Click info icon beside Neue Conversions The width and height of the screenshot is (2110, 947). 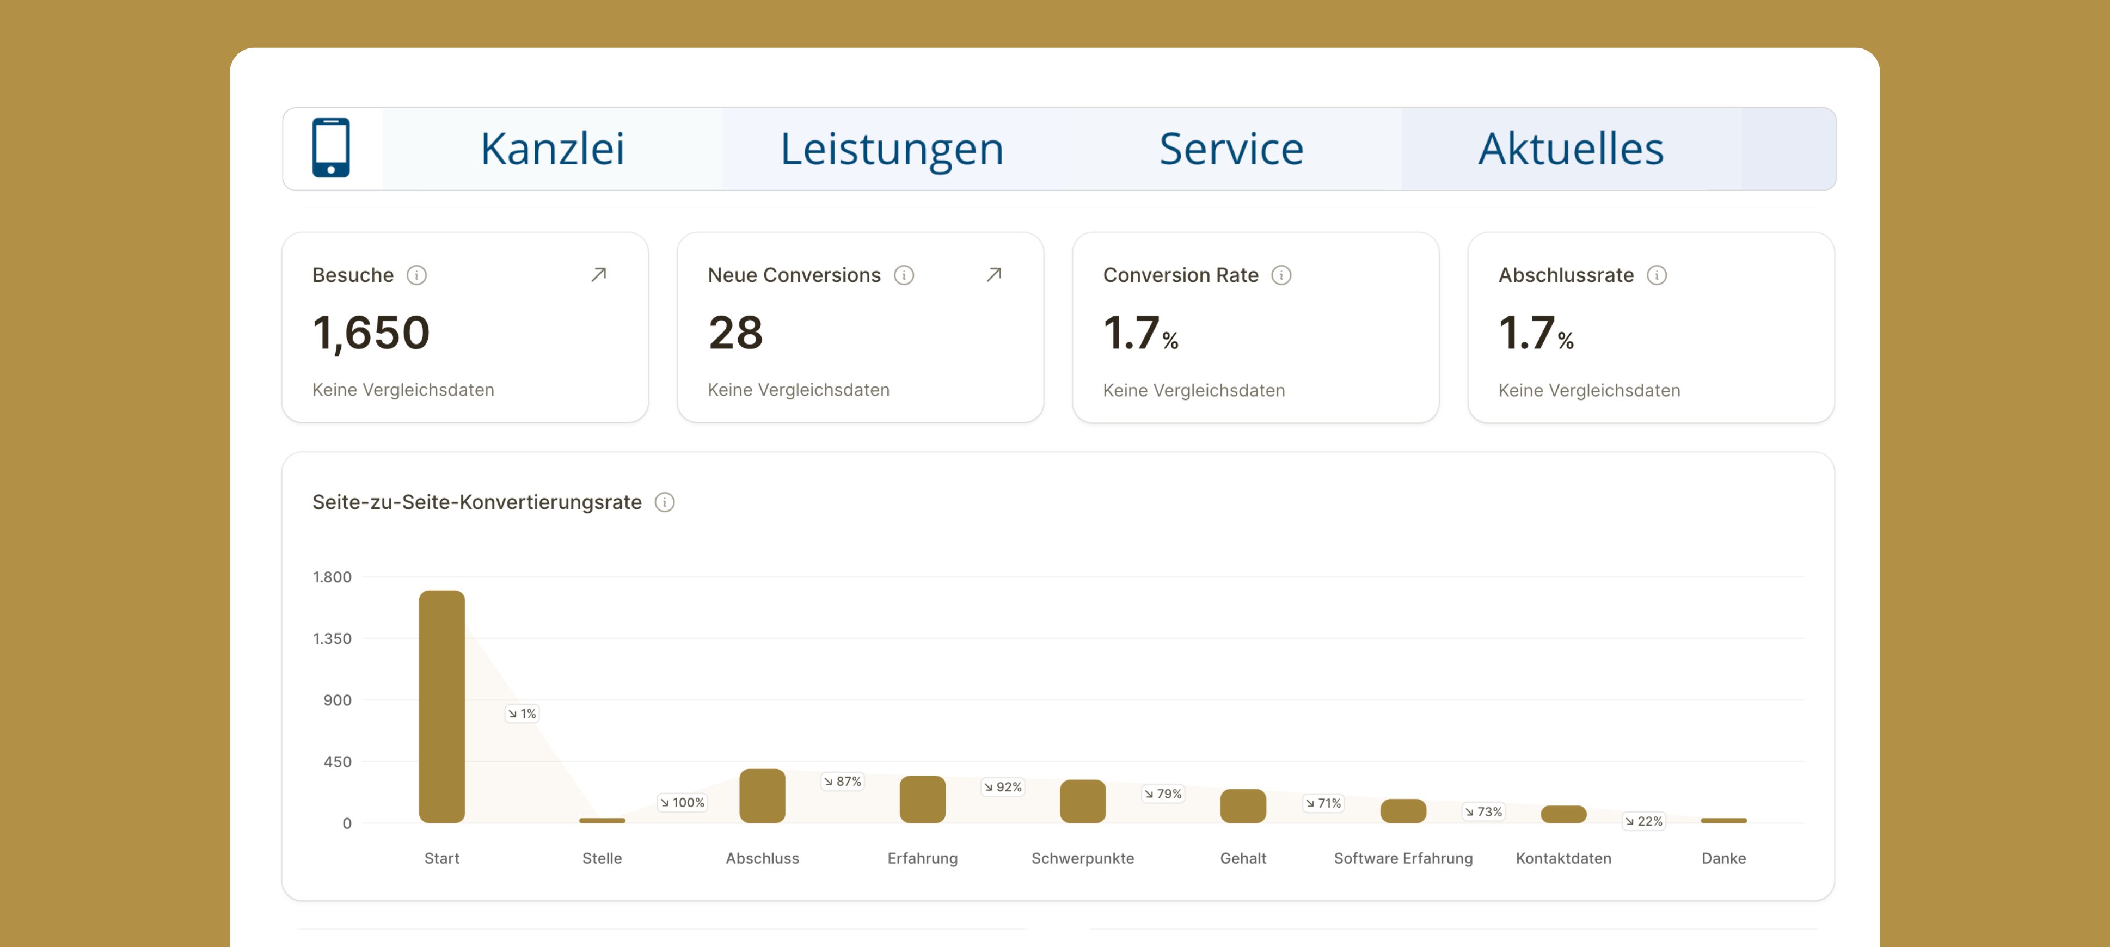click(x=904, y=275)
